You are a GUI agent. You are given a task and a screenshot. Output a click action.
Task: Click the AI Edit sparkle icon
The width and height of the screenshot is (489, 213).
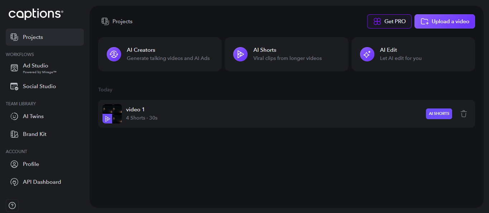[367, 54]
